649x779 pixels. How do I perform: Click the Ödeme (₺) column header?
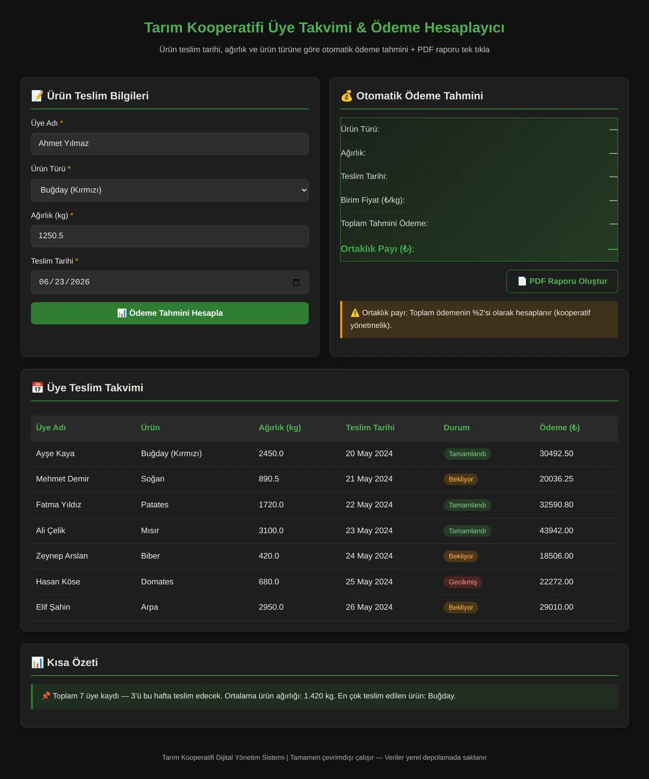pyautogui.click(x=559, y=428)
